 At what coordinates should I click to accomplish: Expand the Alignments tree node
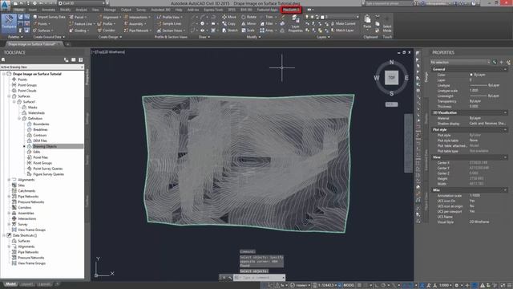point(9,180)
